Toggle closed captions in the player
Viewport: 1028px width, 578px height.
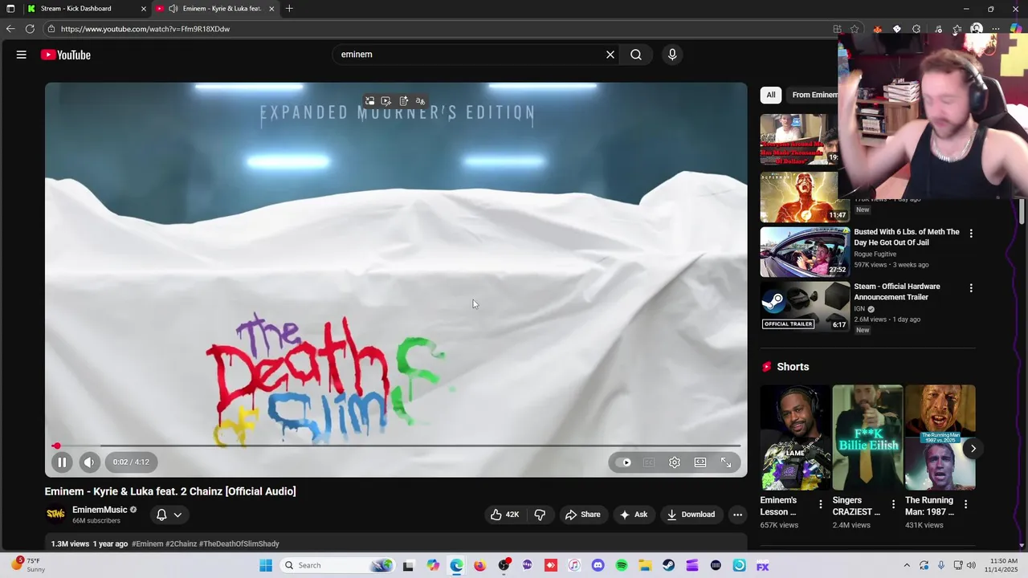[x=649, y=462]
